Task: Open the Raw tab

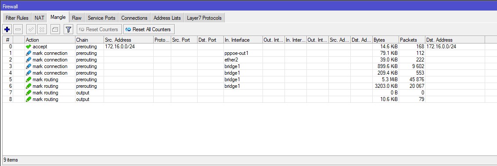Action: [x=77, y=18]
